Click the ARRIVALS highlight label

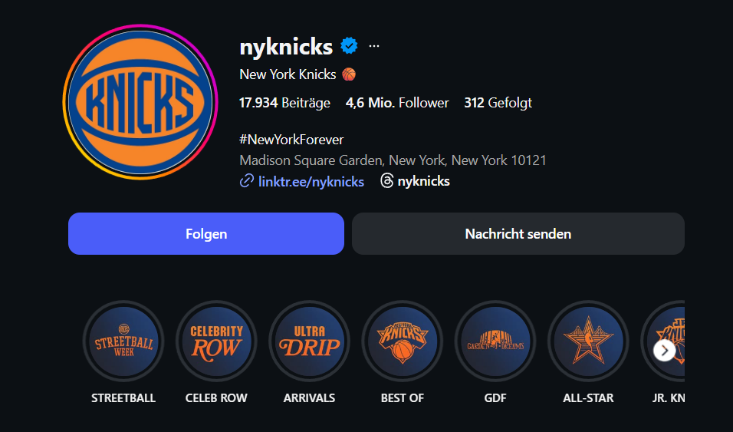point(309,397)
